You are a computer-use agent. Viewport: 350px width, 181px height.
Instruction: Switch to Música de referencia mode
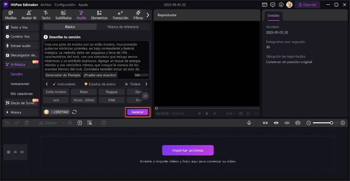[x=123, y=27]
